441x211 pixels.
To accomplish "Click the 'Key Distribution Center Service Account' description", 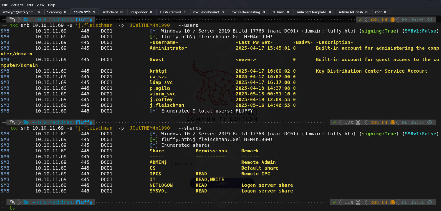I will [x=372, y=71].
